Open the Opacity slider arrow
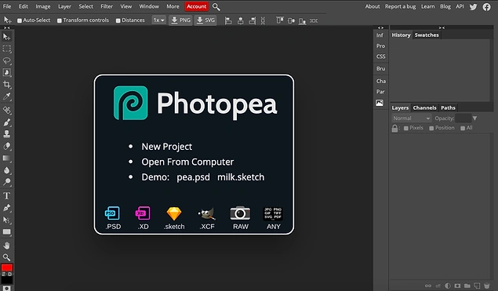Image resolution: width=498 pixels, height=291 pixels. tap(474, 118)
